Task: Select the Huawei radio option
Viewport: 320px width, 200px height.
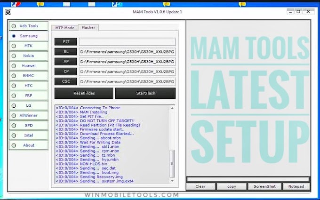Action: tap(28, 66)
